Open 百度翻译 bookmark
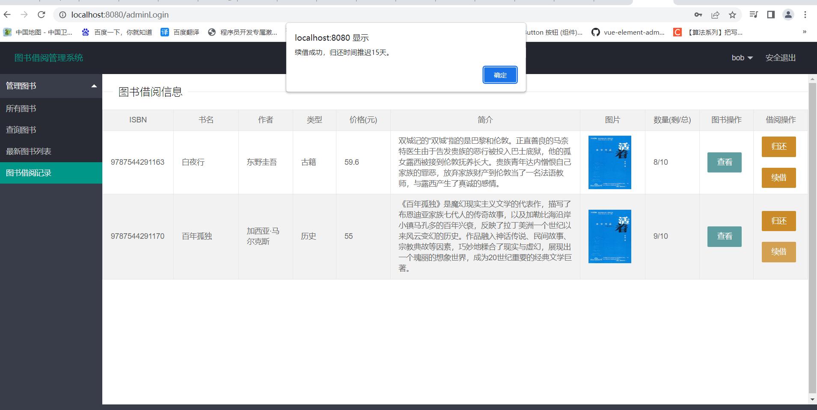 tap(180, 32)
